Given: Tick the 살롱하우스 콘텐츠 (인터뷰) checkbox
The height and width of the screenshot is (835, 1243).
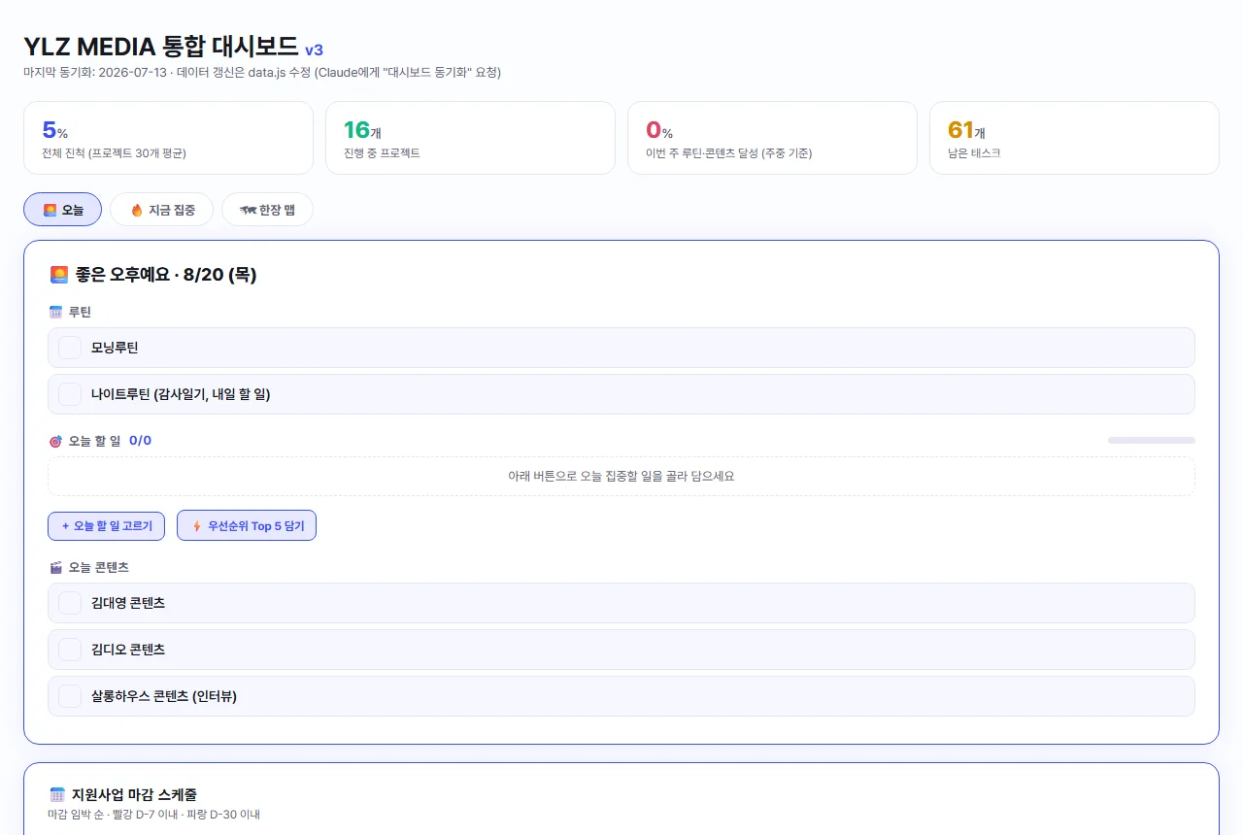Looking at the screenshot, I should coord(70,696).
